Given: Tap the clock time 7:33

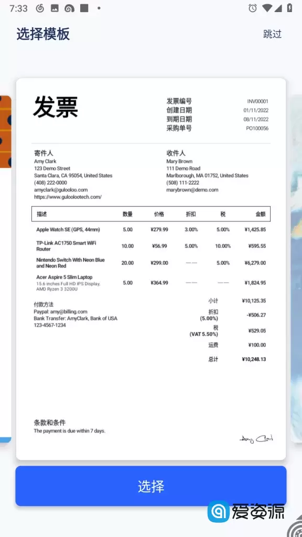Looking at the screenshot, I should [18, 8].
